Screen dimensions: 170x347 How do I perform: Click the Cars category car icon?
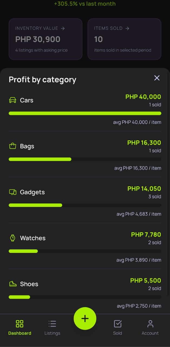coord(12,100)
